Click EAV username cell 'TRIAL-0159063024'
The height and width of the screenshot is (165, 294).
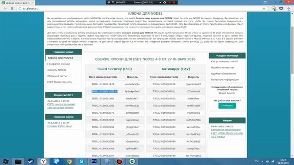click(164, 105)
